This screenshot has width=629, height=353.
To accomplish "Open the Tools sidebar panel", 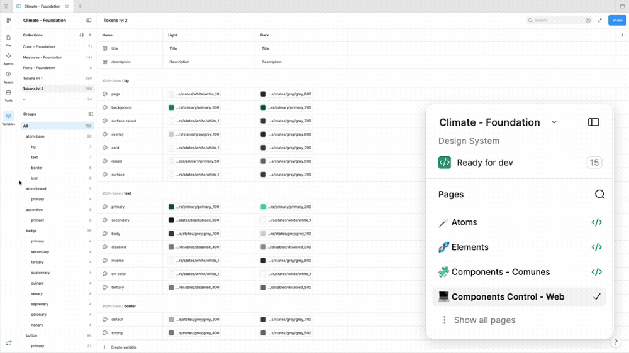I will (x=8, y=95).
